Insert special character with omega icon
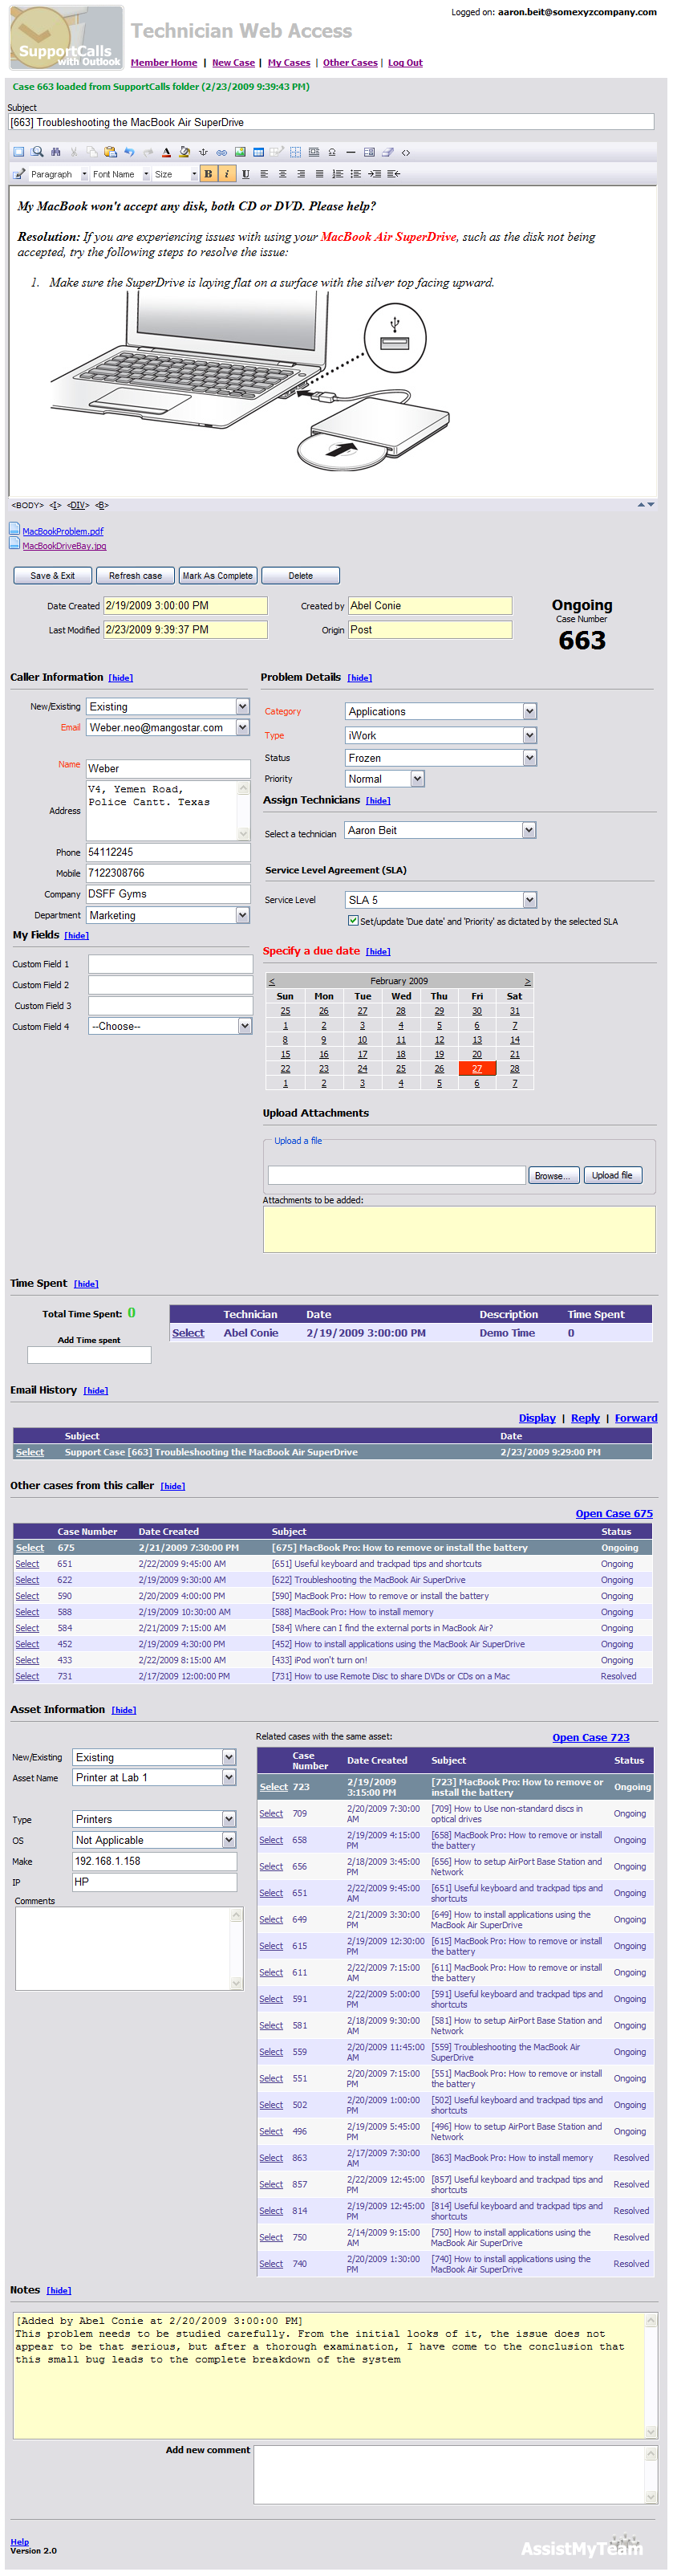The height and width of the screenshot is (2576, 673). pyautogui.click(x=333, y=152)
